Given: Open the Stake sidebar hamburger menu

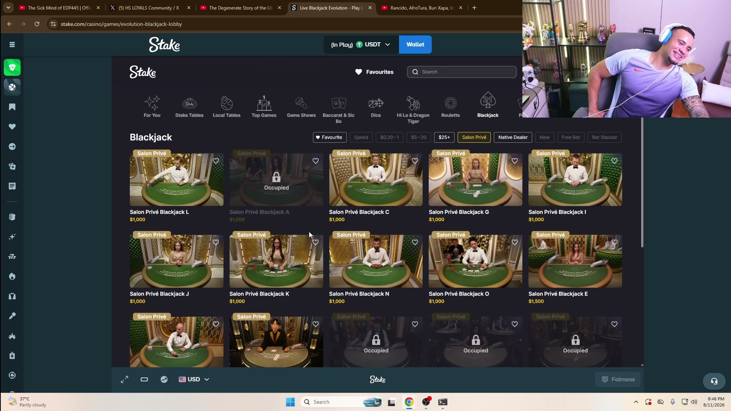Looking at the screenshot, I should click(x=12, y=45).
